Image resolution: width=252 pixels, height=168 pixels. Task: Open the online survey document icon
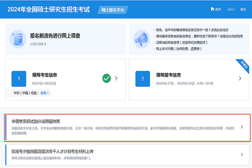pos(18,39)
